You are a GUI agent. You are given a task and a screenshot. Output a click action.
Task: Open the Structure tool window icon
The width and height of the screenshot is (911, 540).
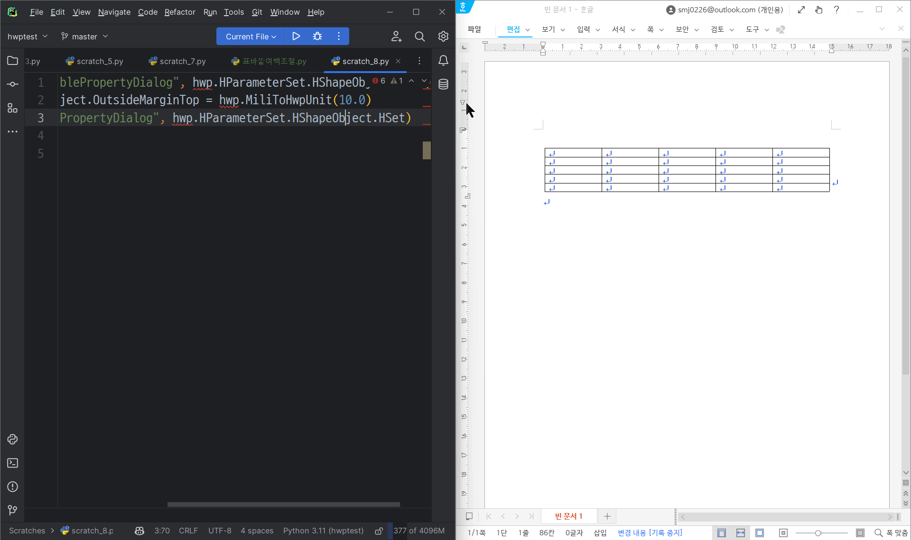tap(13, 108)
